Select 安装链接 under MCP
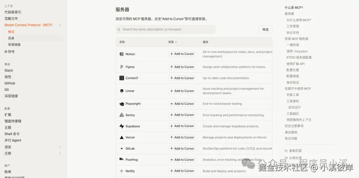Image resolution: width=359 pixels, height=178 pixels. [x=14, y=45]
